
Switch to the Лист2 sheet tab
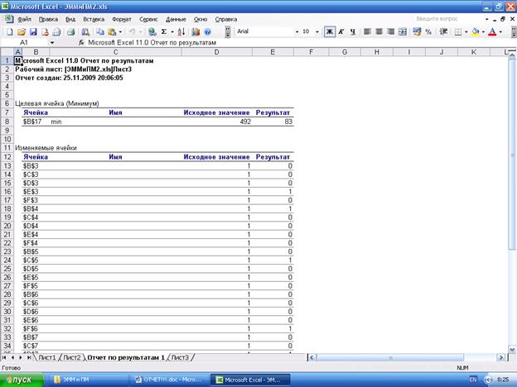pyautogui.click(x=71, y=357)
